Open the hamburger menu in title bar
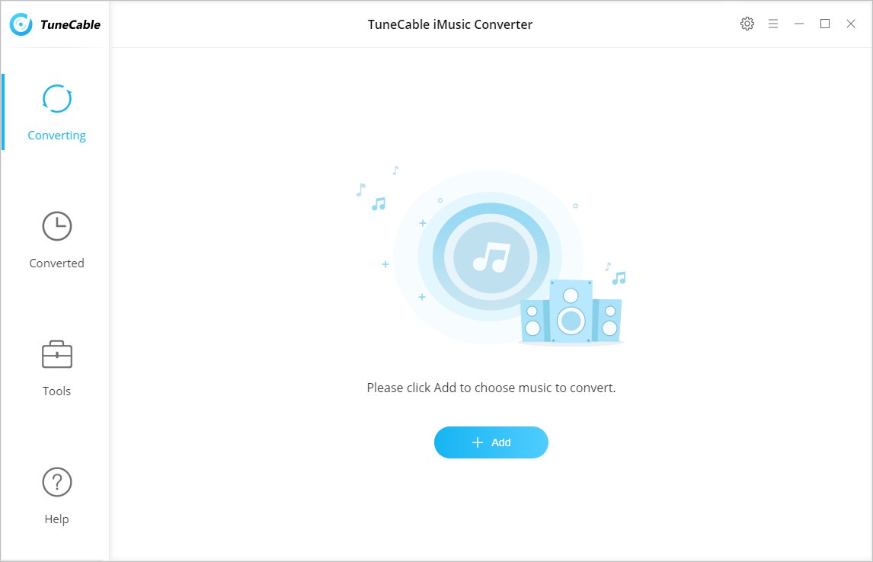Image resolution: width=873 pixels, height=562 pixels. point(772,24)
